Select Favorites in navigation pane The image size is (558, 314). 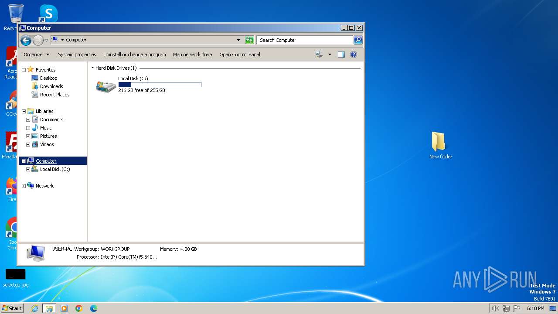[46, 70]
